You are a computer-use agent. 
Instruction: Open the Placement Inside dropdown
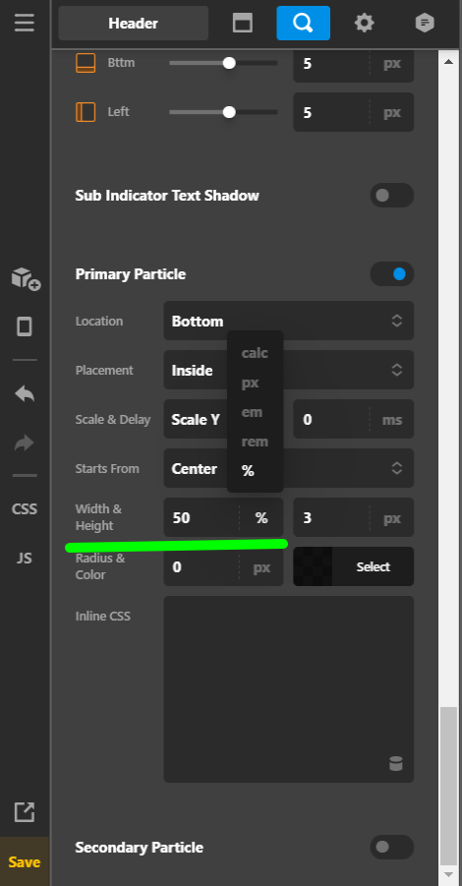[289, 370]
